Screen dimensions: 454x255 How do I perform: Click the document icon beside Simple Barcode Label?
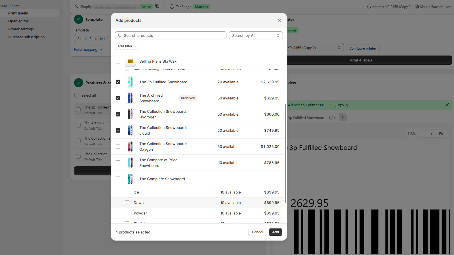point(417,7)
